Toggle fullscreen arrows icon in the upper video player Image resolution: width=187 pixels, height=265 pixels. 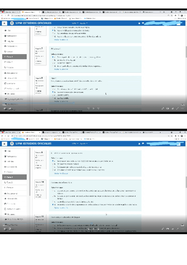(x=177, y=108)
